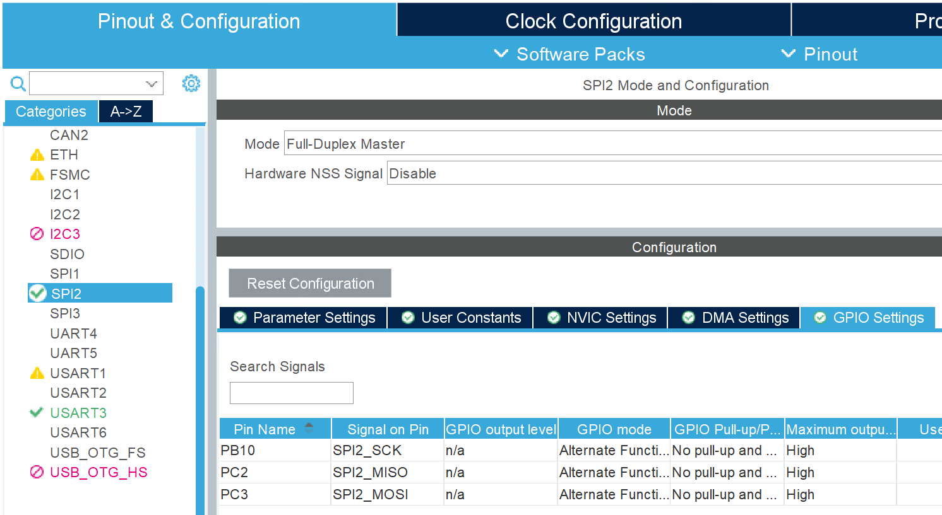The height and width of the screenshot is (515, 942).
Task: Open the Hardware NSS Signal dropdown
Action: pyautogui.click(x=663, y=173)
